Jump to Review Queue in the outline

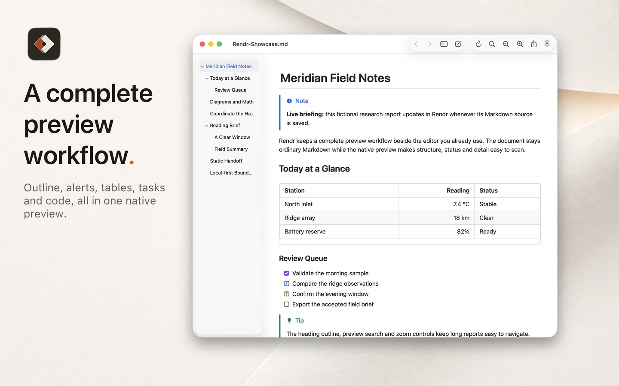tap(230, 90)
